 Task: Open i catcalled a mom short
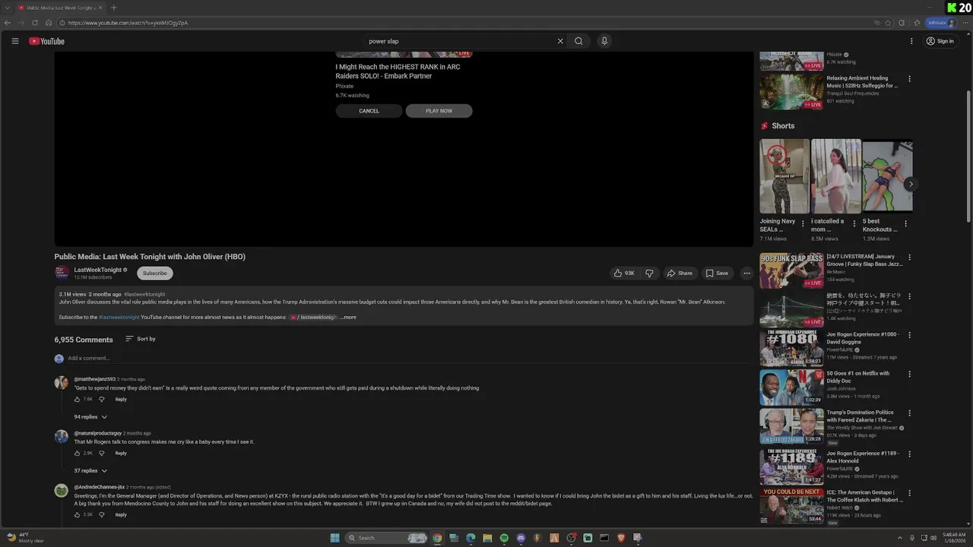[835, 175]
